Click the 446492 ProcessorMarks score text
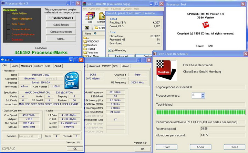 point(41,52)
